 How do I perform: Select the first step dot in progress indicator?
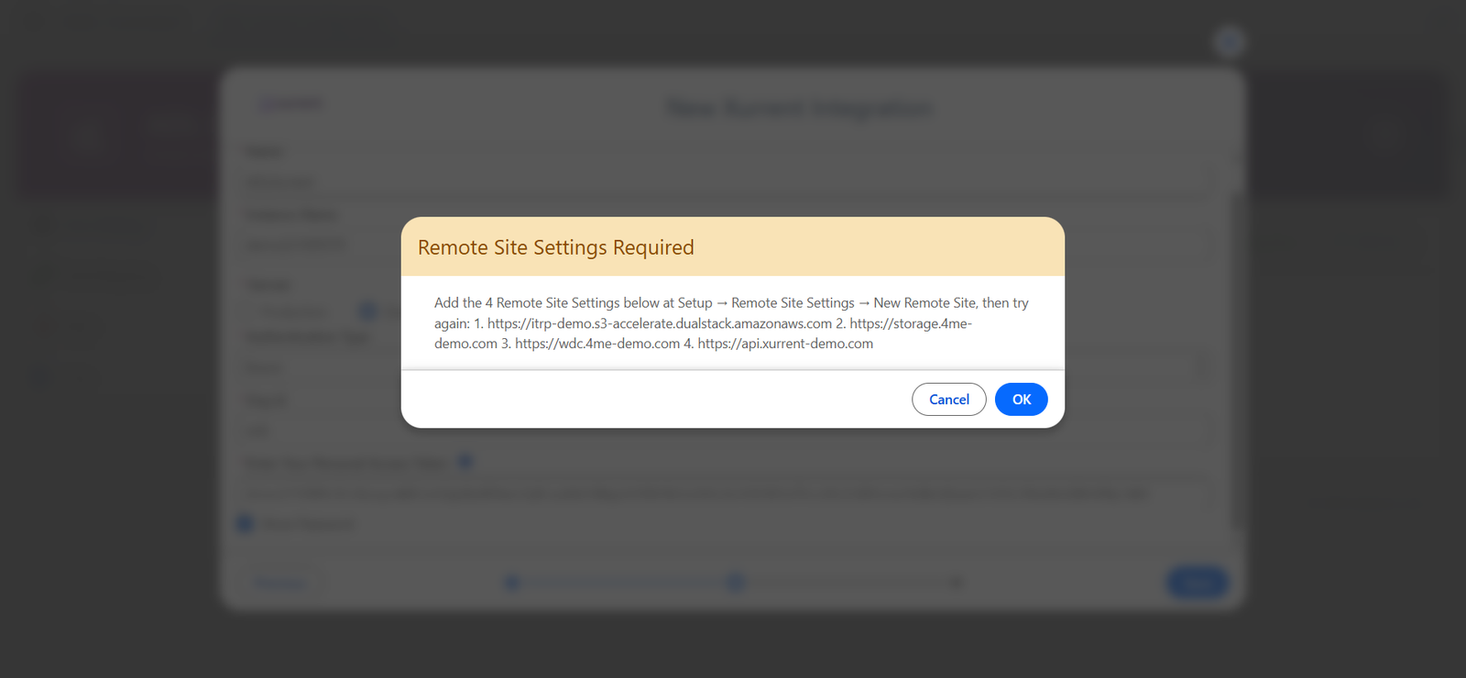pyautogui.click(x=512, y=583)
